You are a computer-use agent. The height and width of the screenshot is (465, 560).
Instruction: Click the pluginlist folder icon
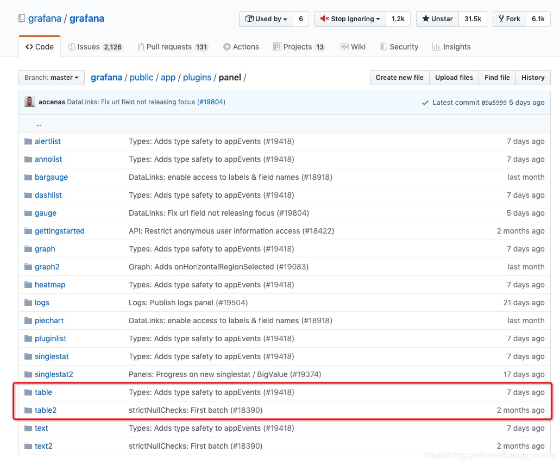point(28,338)
